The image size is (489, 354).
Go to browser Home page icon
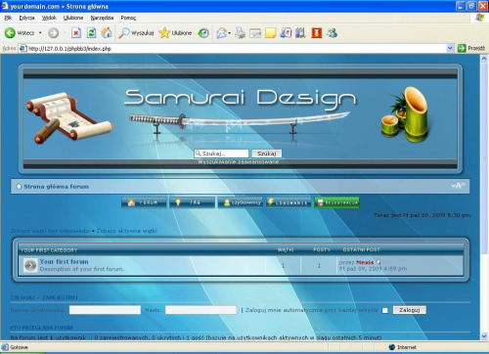(107, 33)
